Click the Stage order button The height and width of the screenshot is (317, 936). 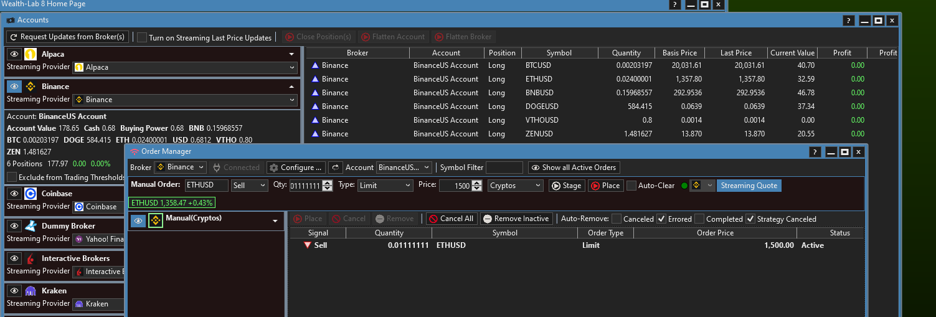coord(566,186)
